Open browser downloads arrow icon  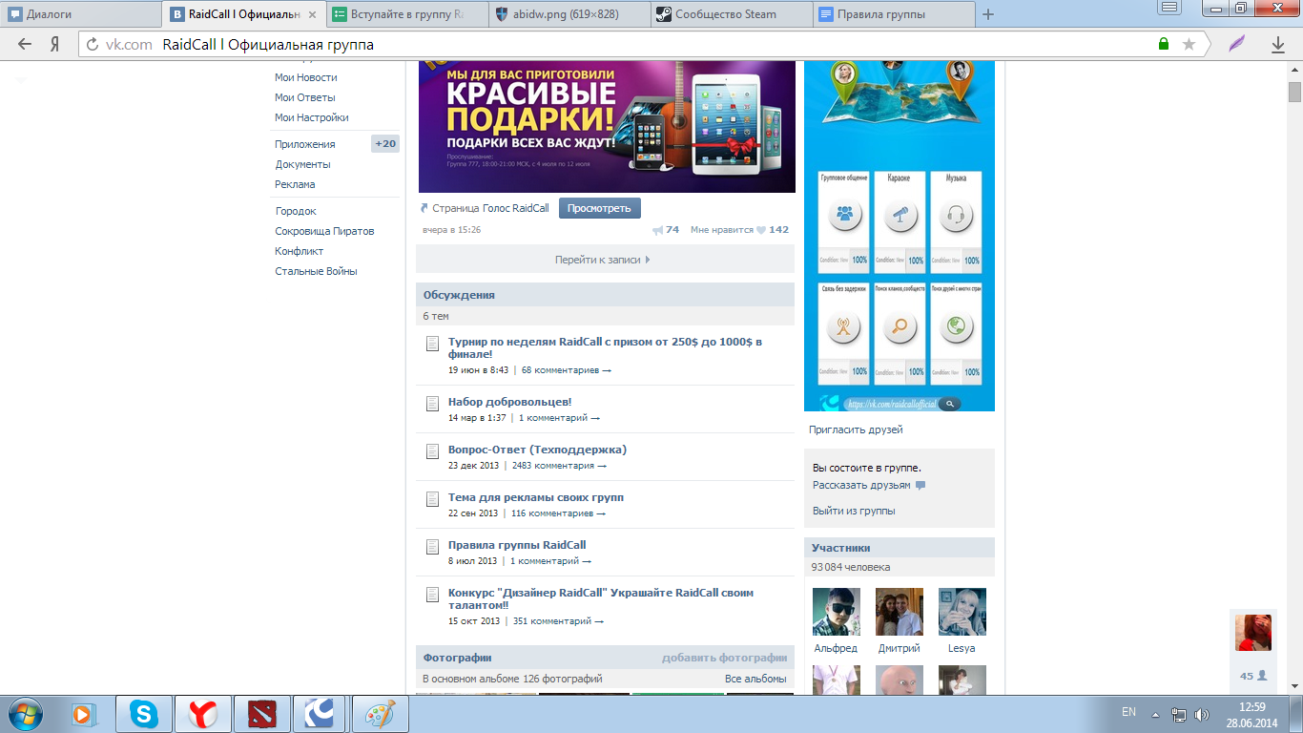coord(1278,44)
